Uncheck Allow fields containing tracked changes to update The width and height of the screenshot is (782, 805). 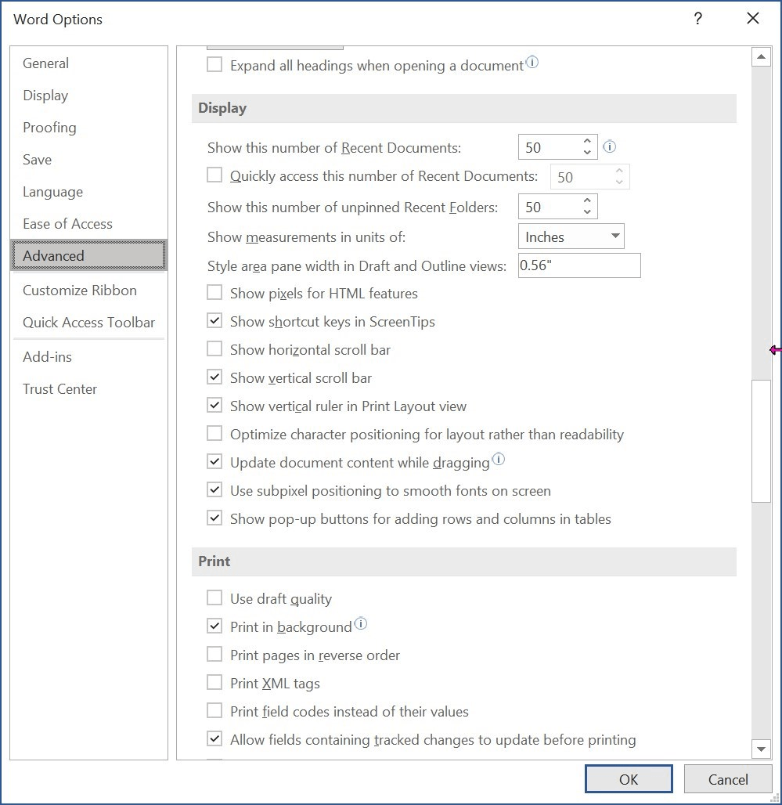[x=214, y=739]
